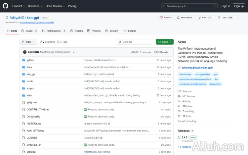
Task: Click the tags icon next to 7 Tags
Action: (58, 42)
